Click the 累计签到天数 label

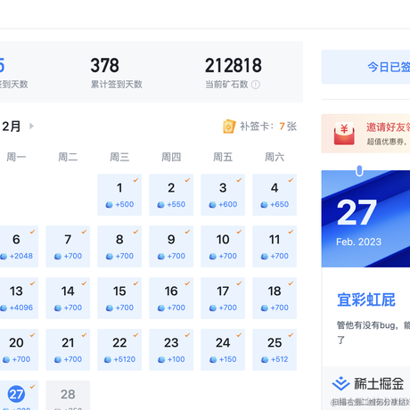coord(117,85)
